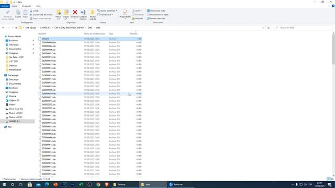Select Nuevo vol (D:) drive
This screenshot has height=188, width=335.
pyautogui.click(x=16, y=113)
